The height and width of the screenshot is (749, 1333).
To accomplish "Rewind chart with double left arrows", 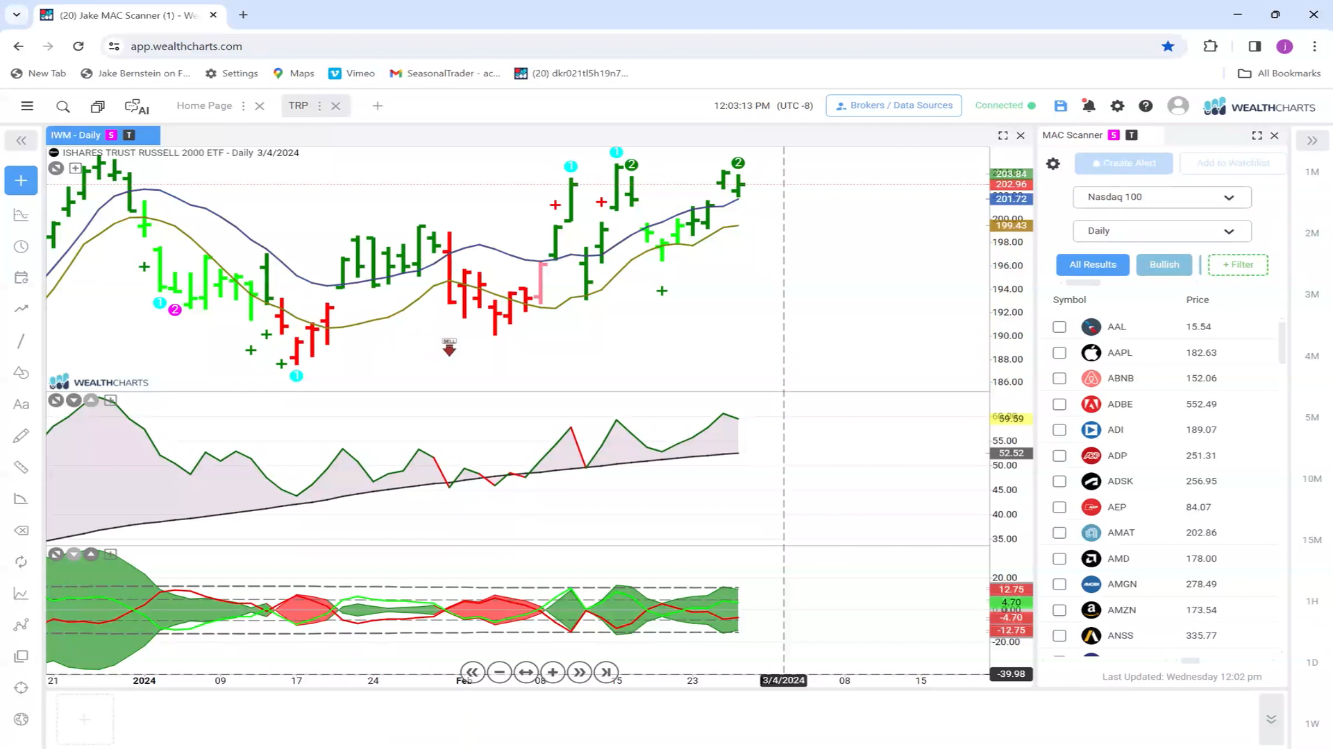I will [472, 672].
